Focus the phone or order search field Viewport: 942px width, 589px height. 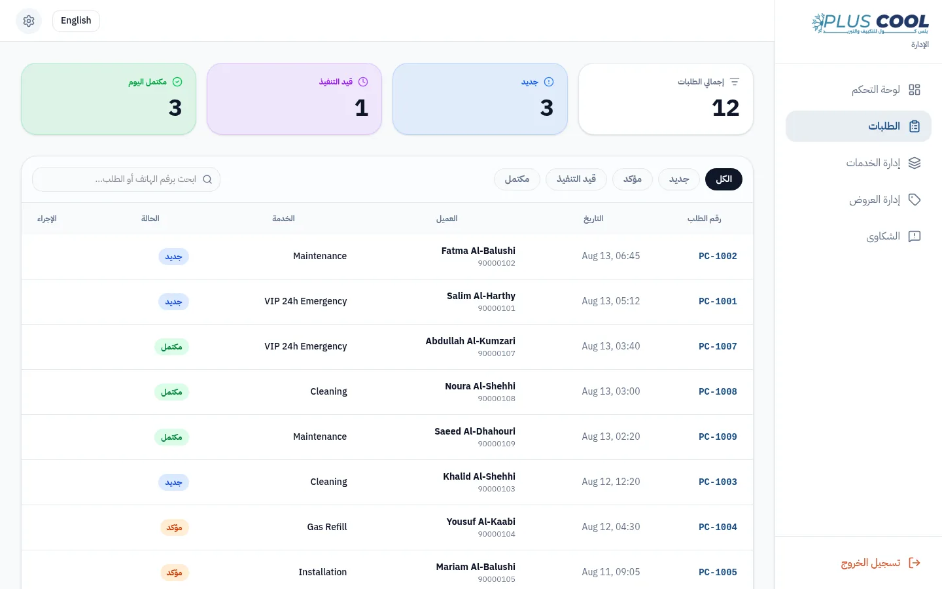126,179
